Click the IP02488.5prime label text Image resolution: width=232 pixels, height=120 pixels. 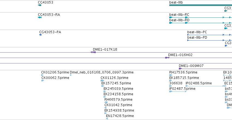pos(199,83)
